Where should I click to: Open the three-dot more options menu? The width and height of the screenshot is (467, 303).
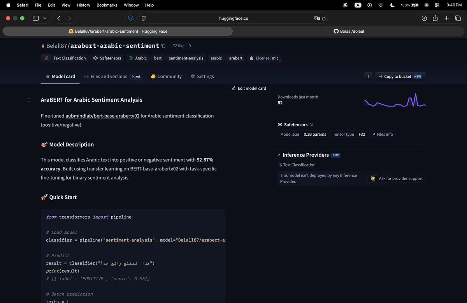click(x=368, y=77)
